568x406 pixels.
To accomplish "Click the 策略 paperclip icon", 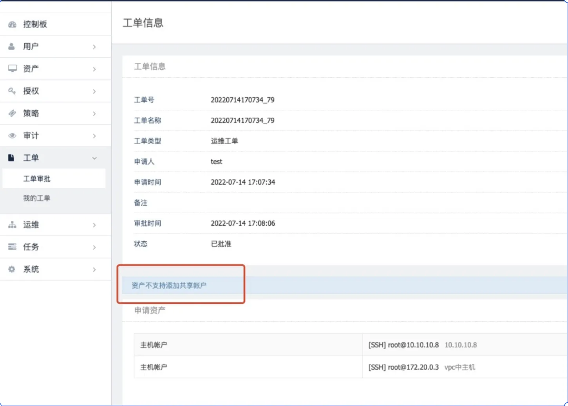I will coord(11,113).
